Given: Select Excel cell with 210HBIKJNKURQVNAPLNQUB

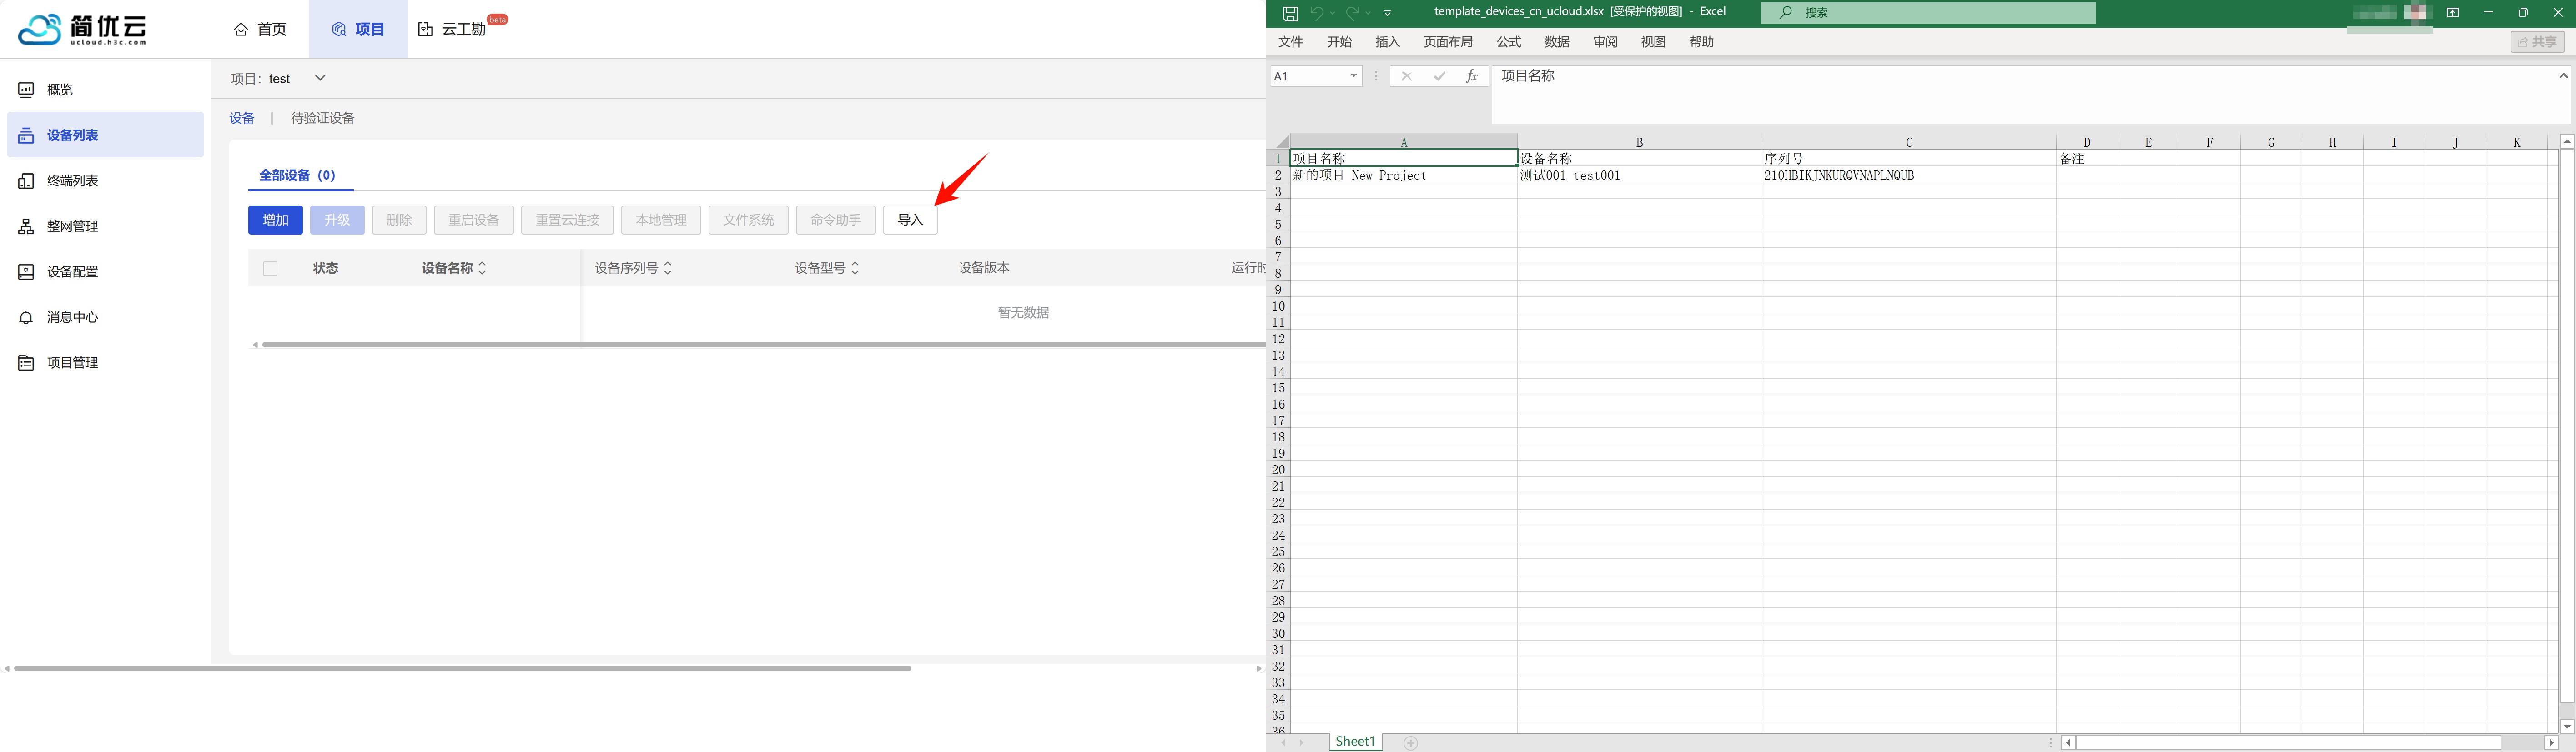Looking at the screenshot, I should click(x=1908, y=175).
